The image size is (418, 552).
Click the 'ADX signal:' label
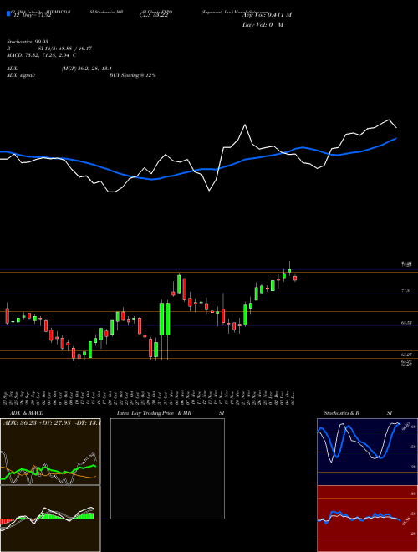tap(20, 75)
